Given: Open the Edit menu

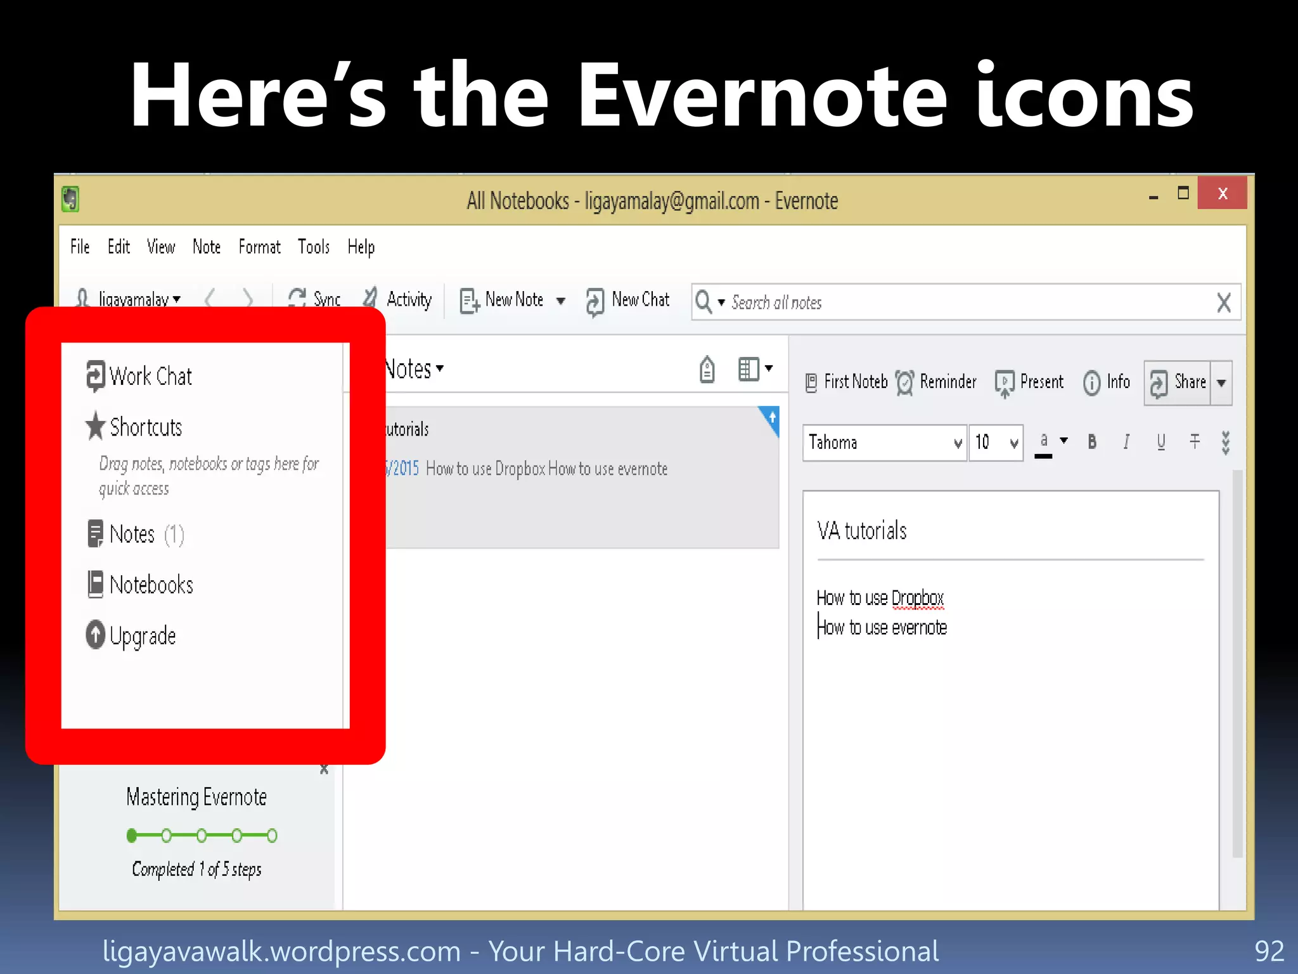Looking at the screenshot, I should (119, 247).
